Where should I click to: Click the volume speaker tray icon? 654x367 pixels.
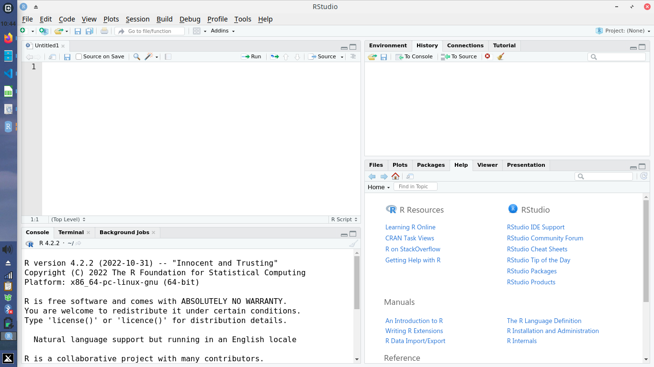tap(8, 249)
